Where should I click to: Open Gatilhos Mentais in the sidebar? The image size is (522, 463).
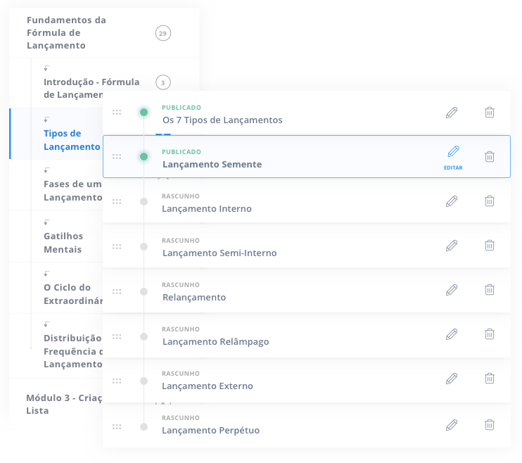(63, 243)
